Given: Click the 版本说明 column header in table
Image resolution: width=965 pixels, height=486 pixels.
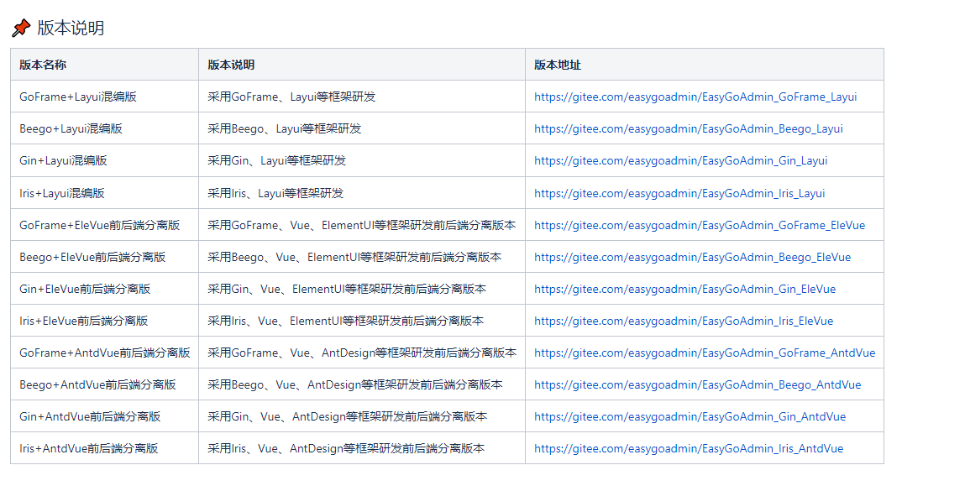Looking at the screenshot, I should point(362,65).
